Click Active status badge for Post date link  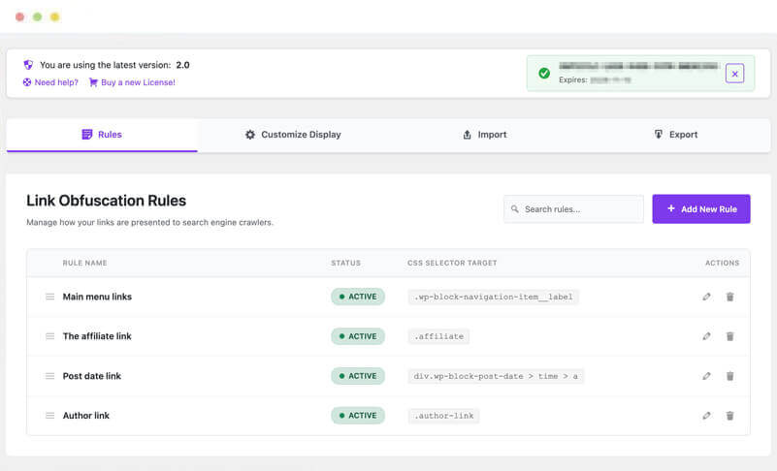click(x=357, y=376)
